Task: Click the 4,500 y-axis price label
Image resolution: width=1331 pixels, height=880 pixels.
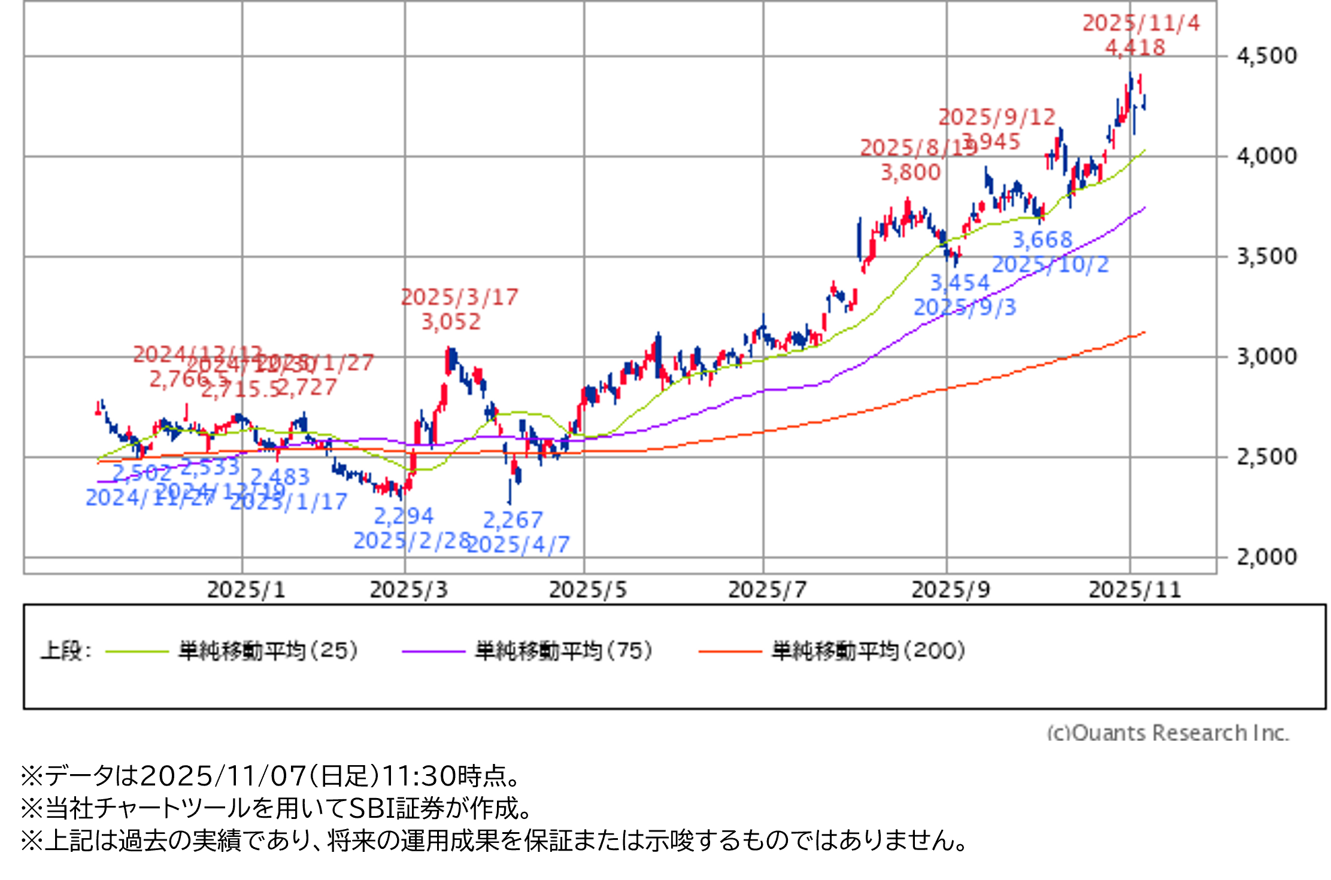Action: [x=1266, y=56]
